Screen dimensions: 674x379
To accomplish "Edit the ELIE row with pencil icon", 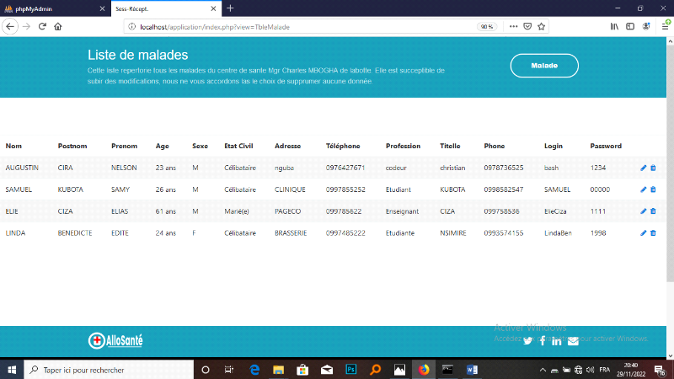I will [x=643, y=211].
